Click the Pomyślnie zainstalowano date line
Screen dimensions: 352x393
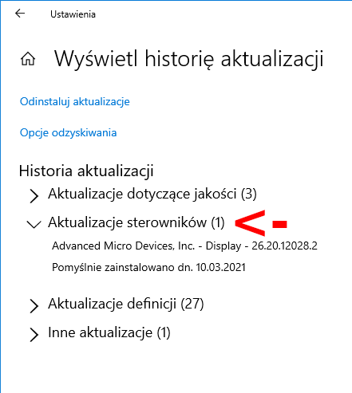pos(148,267)
